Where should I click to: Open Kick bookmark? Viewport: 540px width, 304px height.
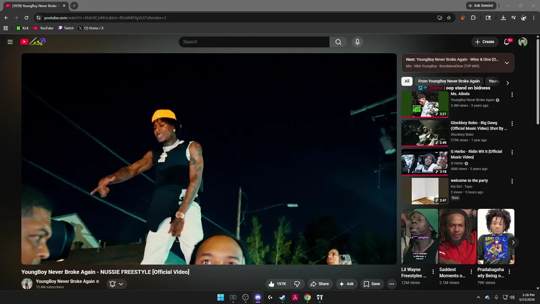coord(22,28)
